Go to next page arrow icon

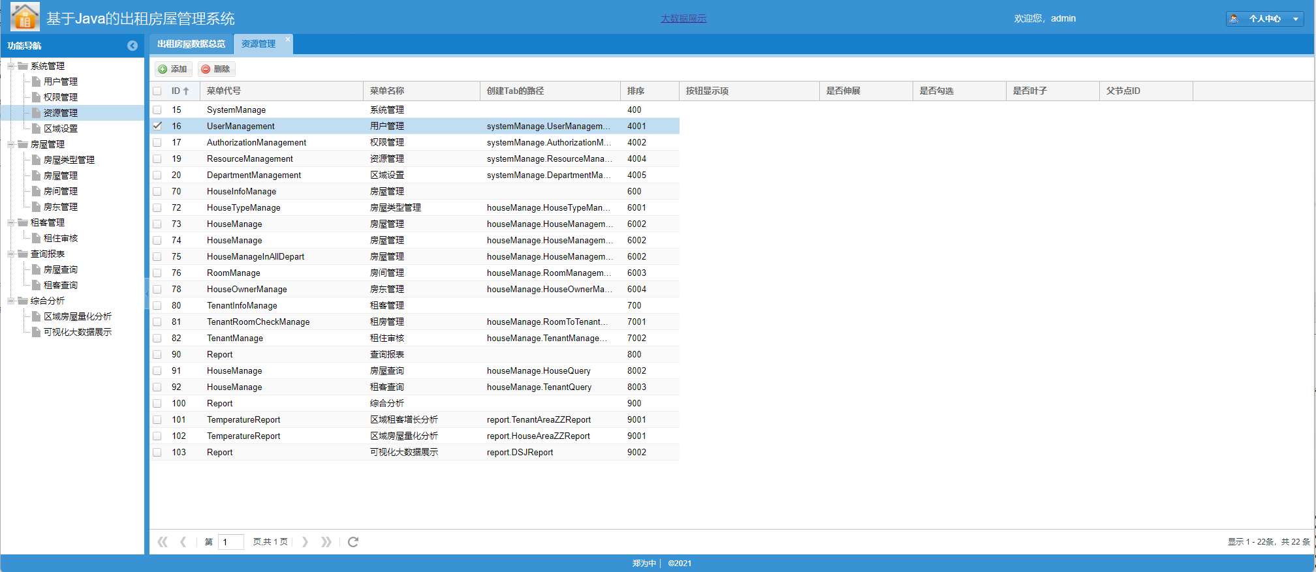305,542
